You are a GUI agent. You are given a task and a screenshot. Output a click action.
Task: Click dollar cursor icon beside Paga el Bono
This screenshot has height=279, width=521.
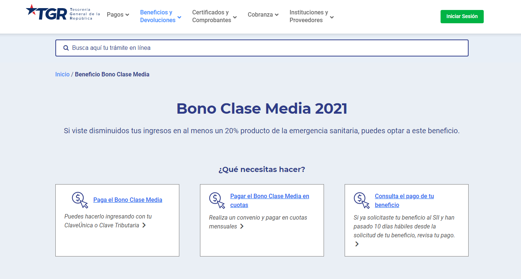click(x=80, y=200)
